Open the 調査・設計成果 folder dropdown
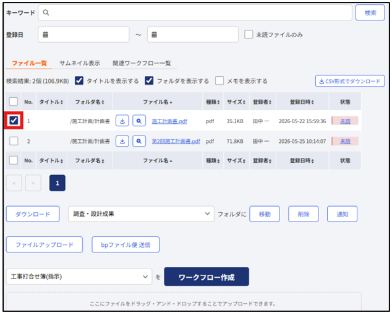The image size is (392, 315). pos(141,214)
